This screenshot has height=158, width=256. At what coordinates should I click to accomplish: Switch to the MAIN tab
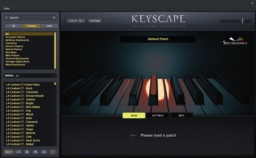click(134, 115)
